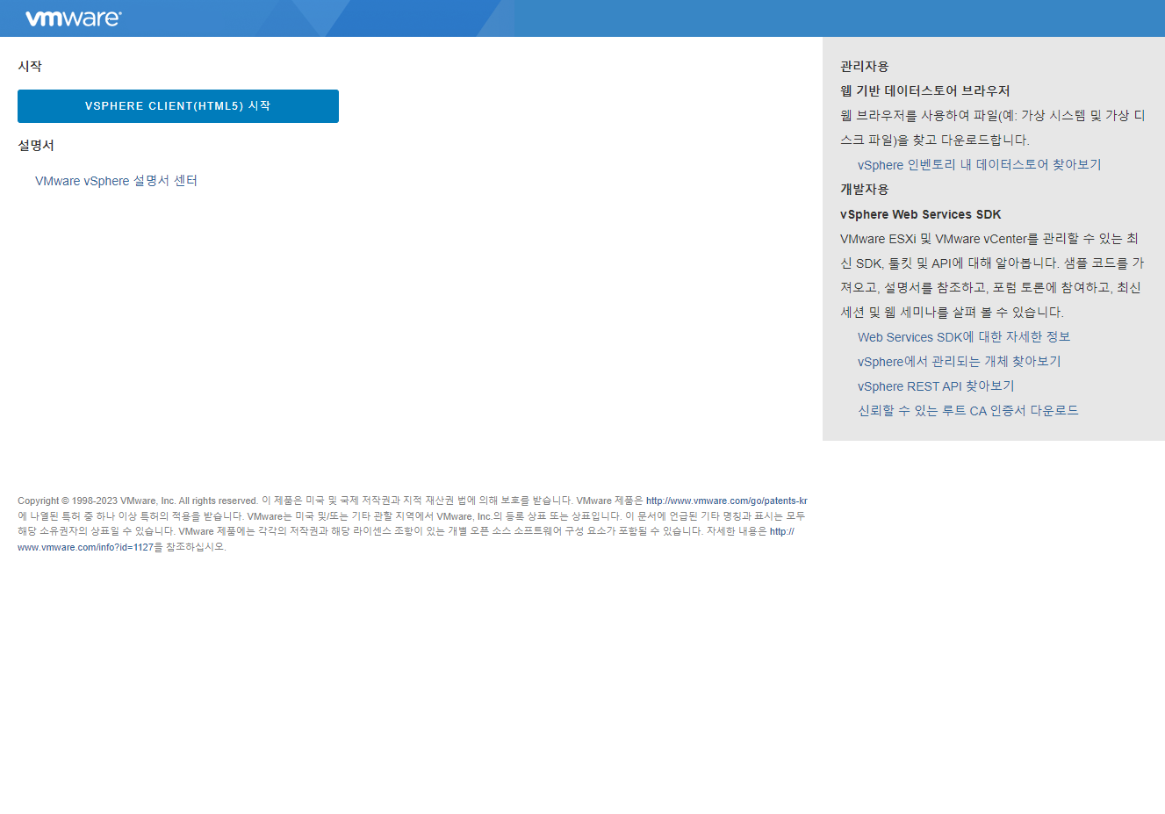Open VMware vSphere 설명서 센터 link
Screen dimensions: 1165x814
tap(116, 181)
